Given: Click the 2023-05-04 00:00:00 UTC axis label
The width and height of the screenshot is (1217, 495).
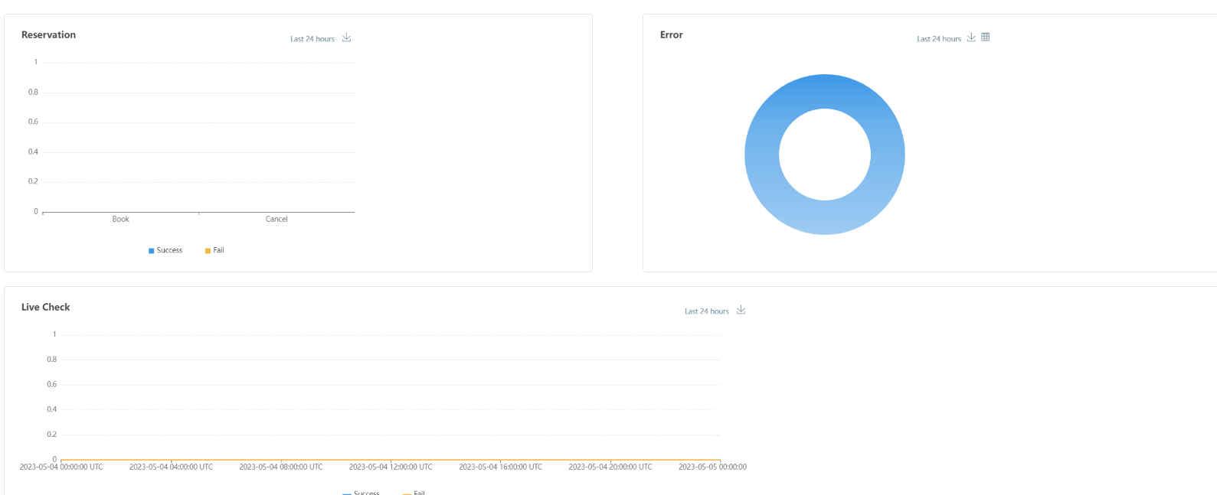Looking at the screenshot, I should [61, 467].
